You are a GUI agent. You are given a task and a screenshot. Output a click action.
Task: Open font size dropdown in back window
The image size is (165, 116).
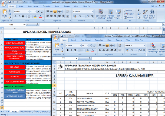tap(35, 12)
